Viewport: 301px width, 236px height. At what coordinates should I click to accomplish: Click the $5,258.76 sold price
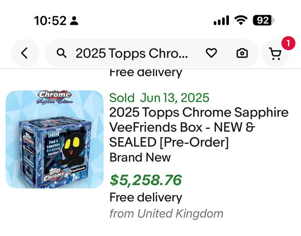[x=146, y=180]
